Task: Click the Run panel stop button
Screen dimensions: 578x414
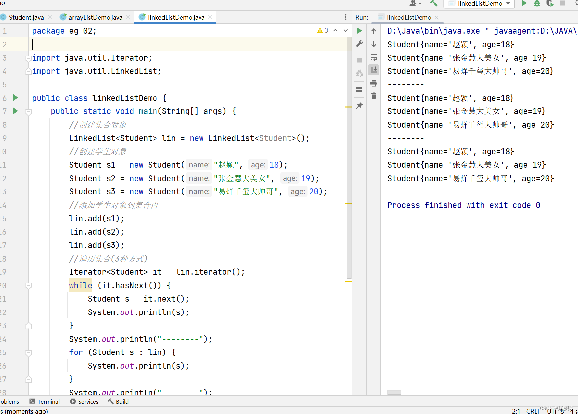Action: pyautogui.click(x=359, y=60)
